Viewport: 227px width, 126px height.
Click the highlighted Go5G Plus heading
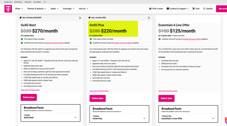(x=97, y=25)
